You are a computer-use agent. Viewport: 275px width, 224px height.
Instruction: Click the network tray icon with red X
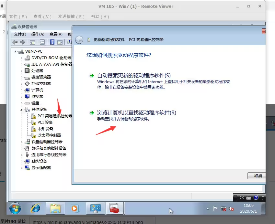tap(223, 208)
